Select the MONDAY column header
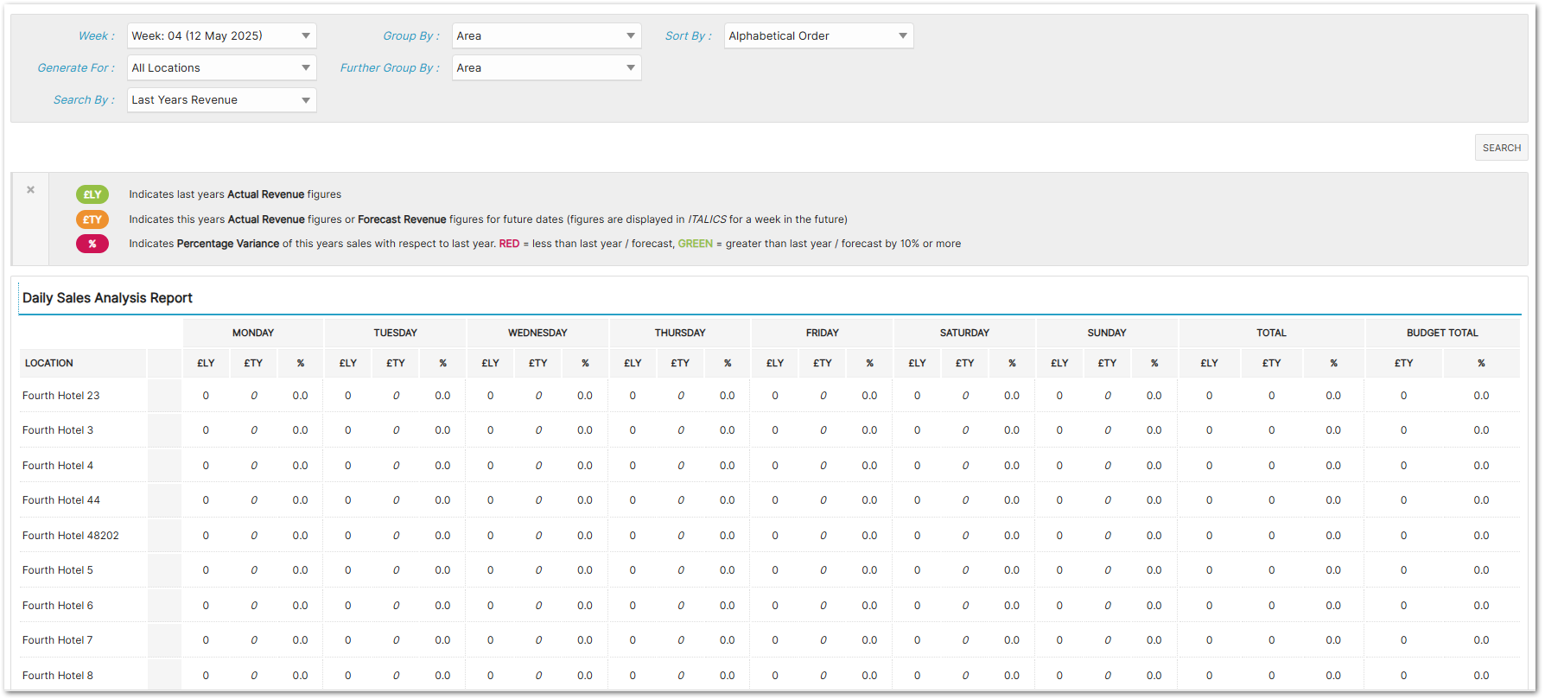The image size is (1545, 699). click(x=253, y=333)
